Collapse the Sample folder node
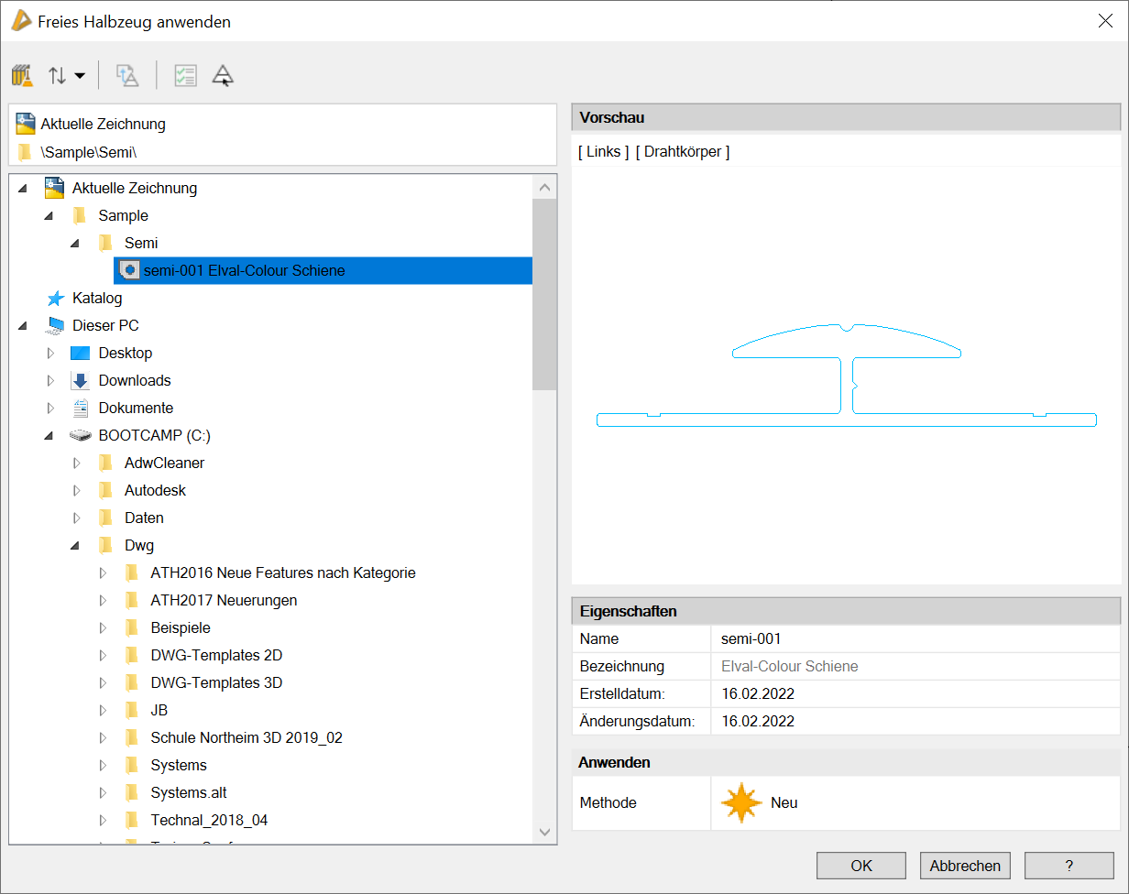Image resolution: width=1129 pixels, height=894 pixels. click(x=49, y=216)
